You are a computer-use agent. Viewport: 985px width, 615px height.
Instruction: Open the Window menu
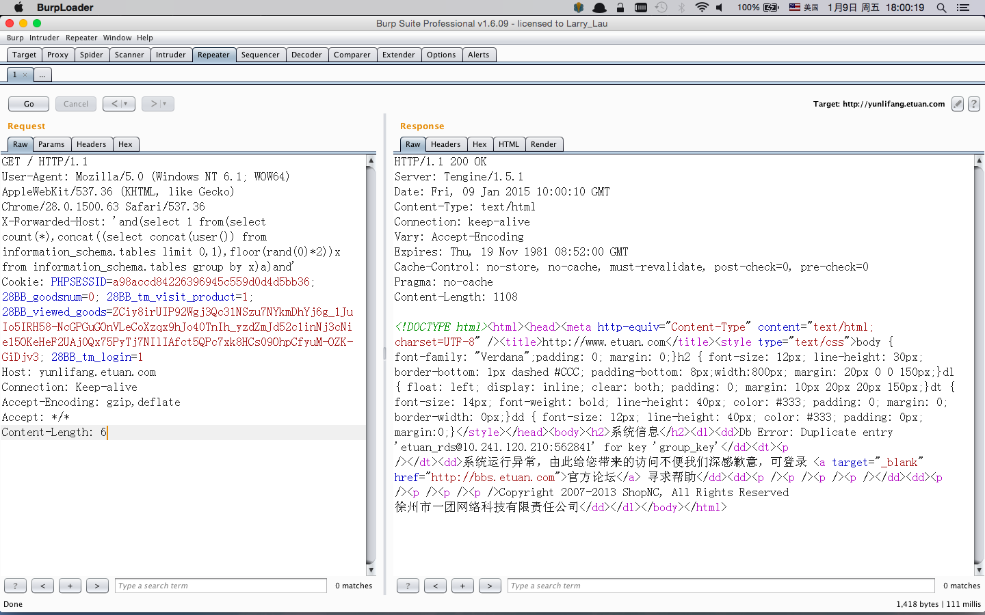pos(117,38)
